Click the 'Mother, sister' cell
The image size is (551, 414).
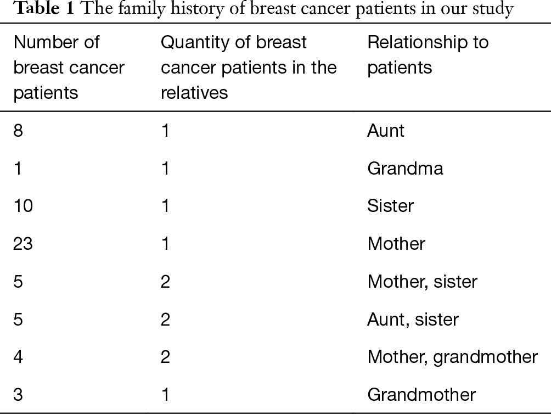pos(423,282)
